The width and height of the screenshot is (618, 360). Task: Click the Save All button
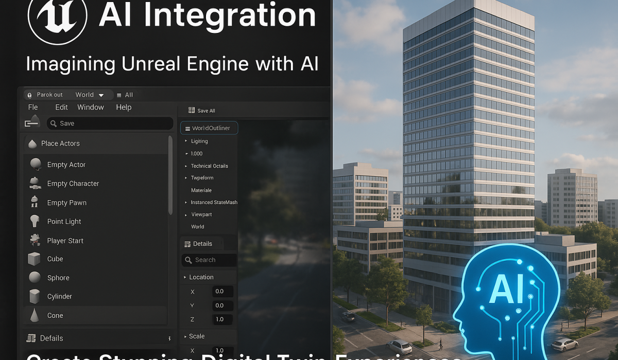tap(202, 111)
